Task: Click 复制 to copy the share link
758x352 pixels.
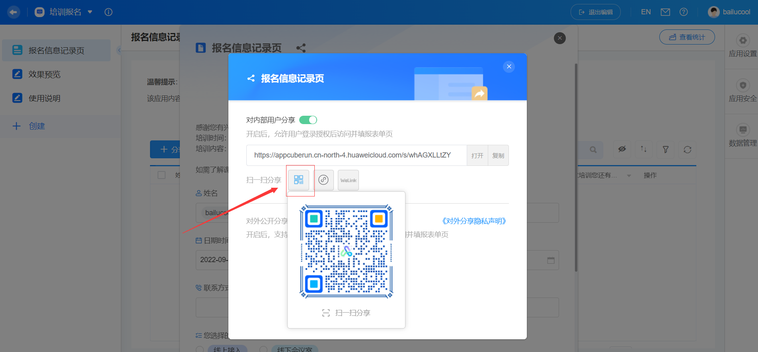Action: 498,156
